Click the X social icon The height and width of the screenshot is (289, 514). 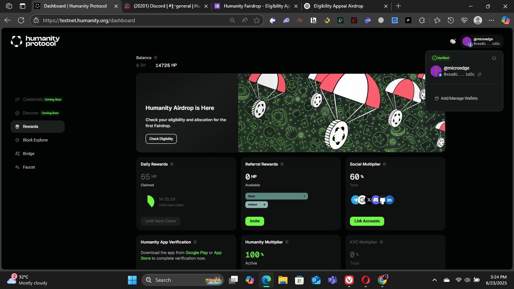[369, 200]
